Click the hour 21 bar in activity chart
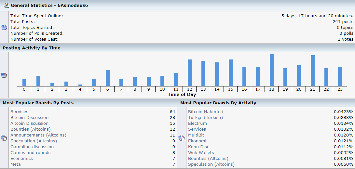The width and height of the screenshot is (355, 169). point(313,71)
